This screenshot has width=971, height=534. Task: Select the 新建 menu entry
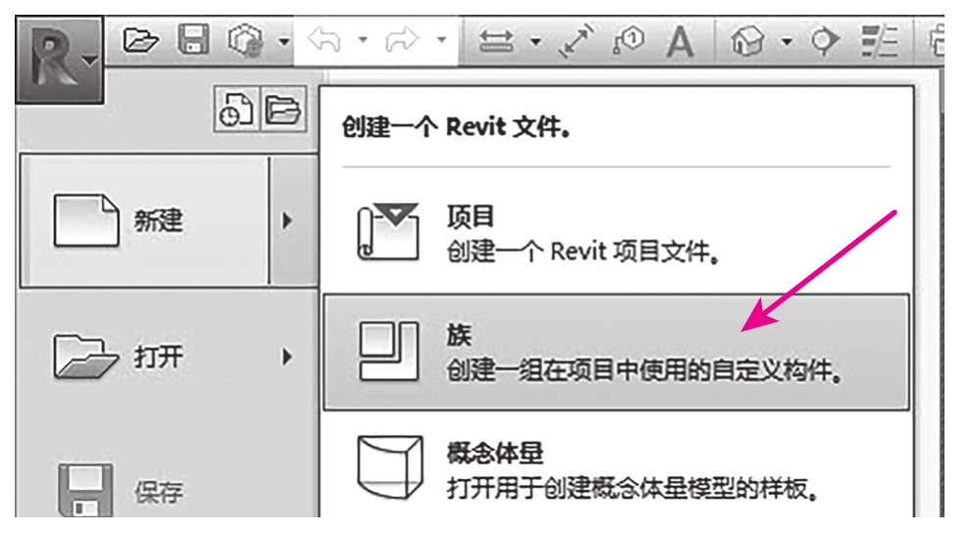pyautogui.click(x=145, y=221)
